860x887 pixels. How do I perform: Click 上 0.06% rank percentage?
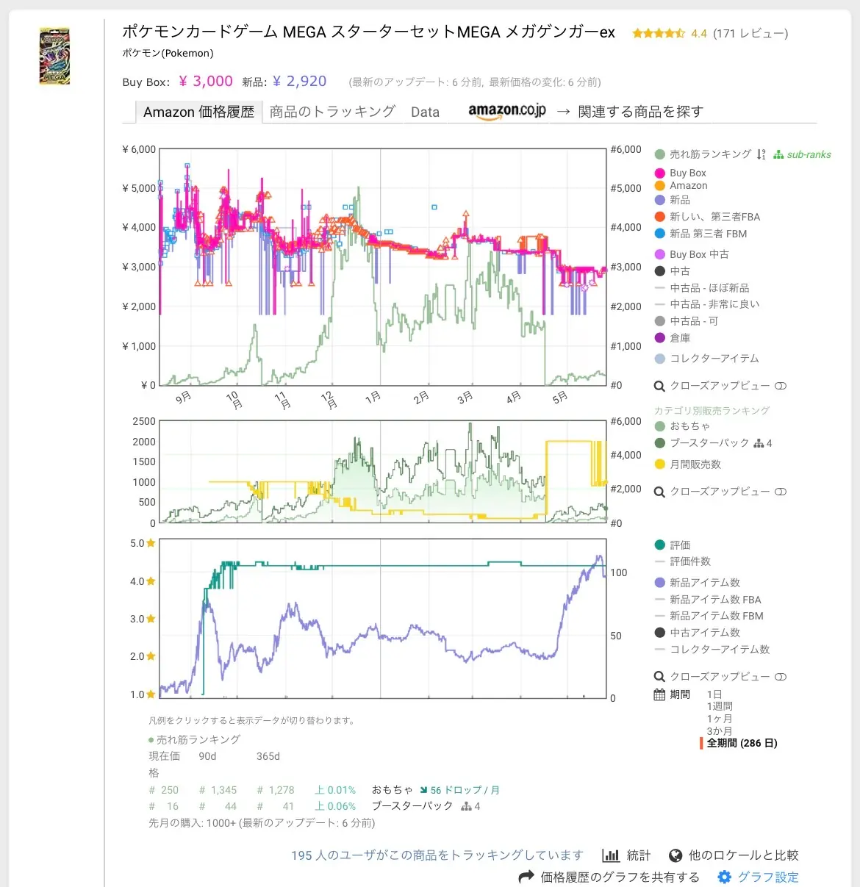[335, 806]
